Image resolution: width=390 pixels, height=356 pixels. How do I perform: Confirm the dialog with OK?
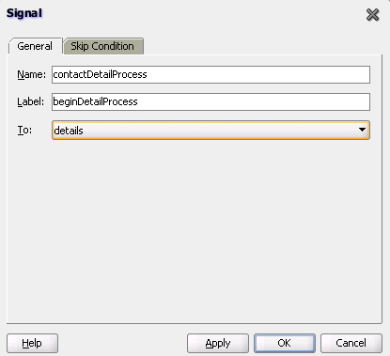(285, 343)
